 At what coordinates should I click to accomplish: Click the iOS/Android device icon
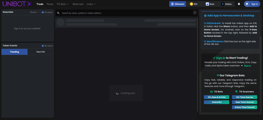pos(205,23)
